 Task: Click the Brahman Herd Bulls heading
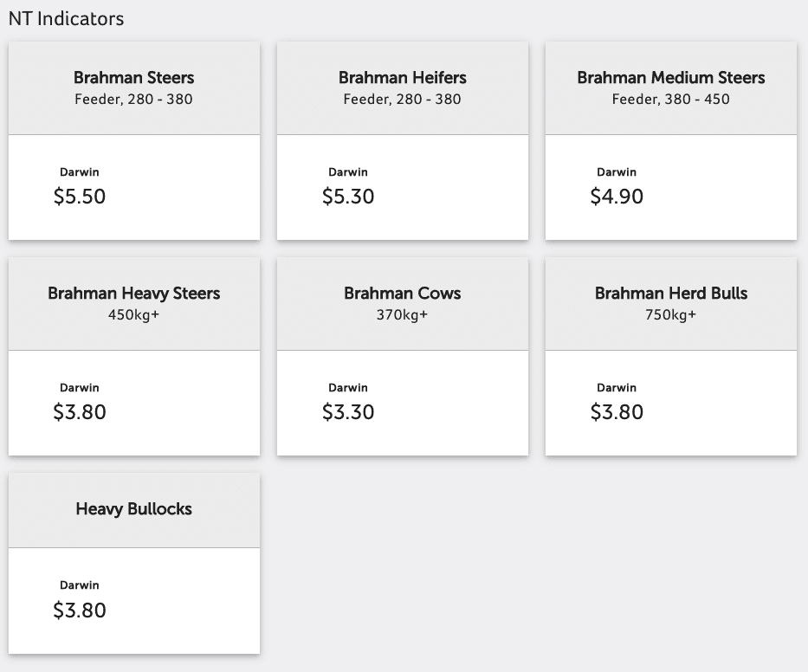tap(671, 293)
